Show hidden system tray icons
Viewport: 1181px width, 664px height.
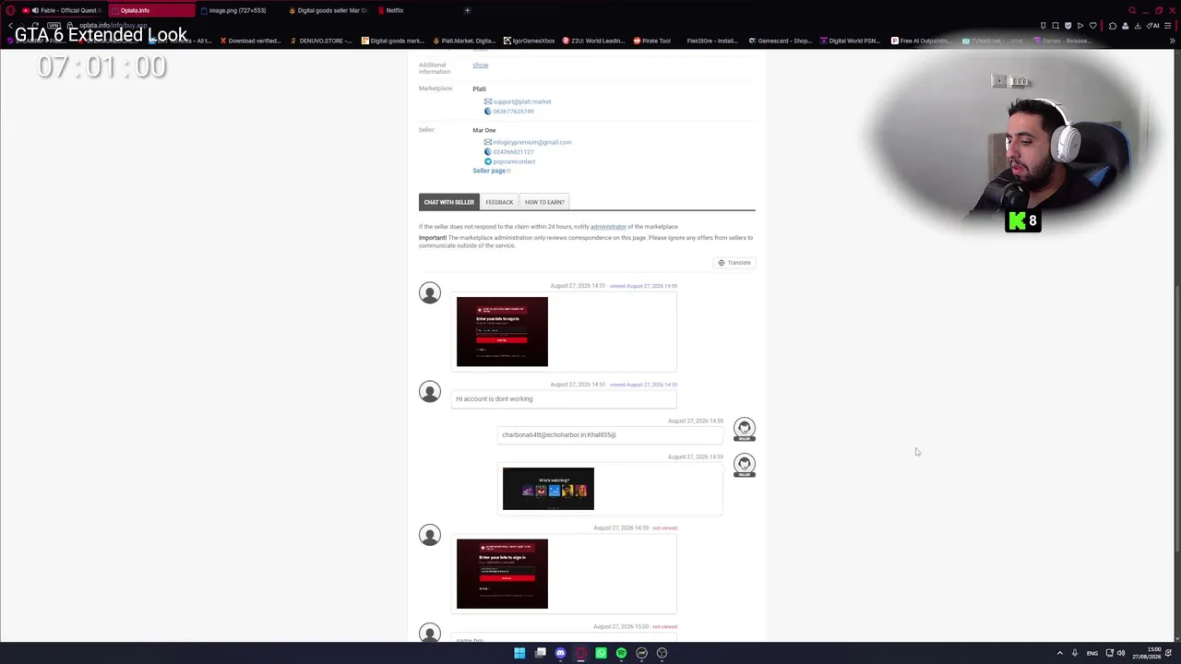(x=1059, y=653)
